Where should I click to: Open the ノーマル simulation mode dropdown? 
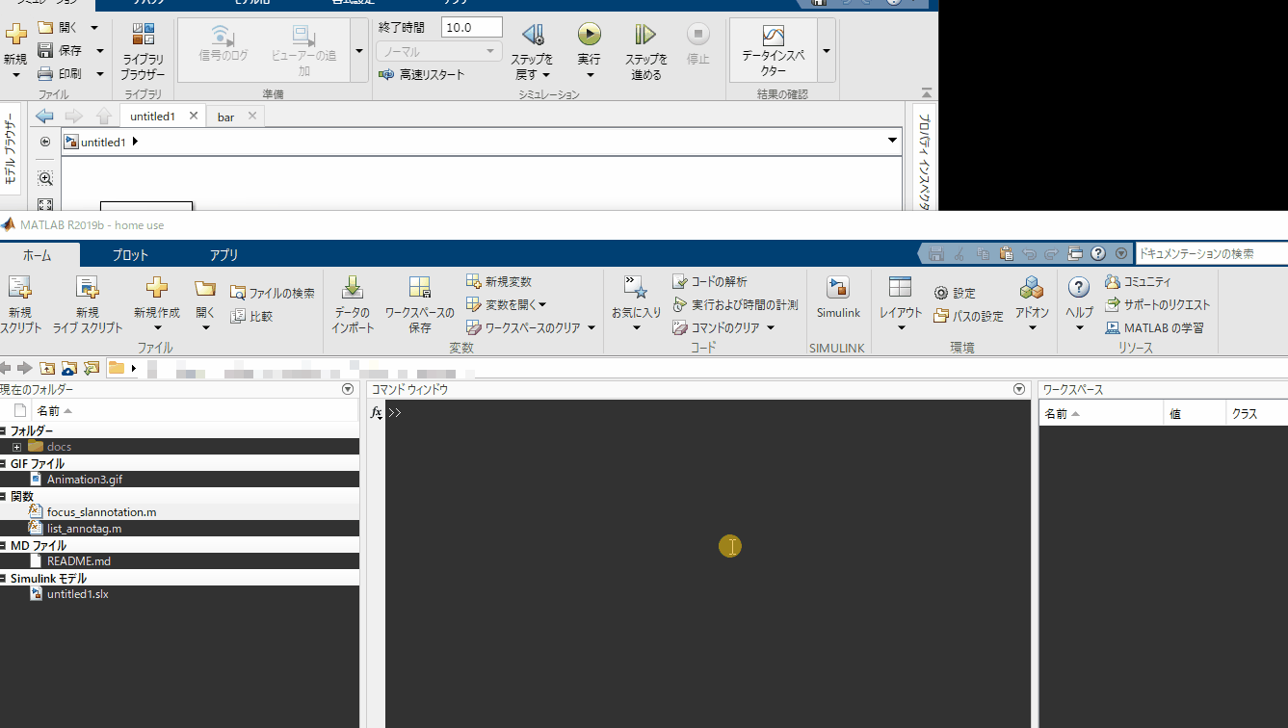point(438,51)
